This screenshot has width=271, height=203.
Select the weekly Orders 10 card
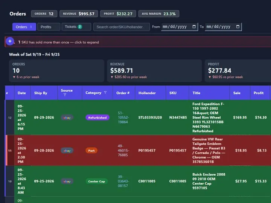coord(56,71)
